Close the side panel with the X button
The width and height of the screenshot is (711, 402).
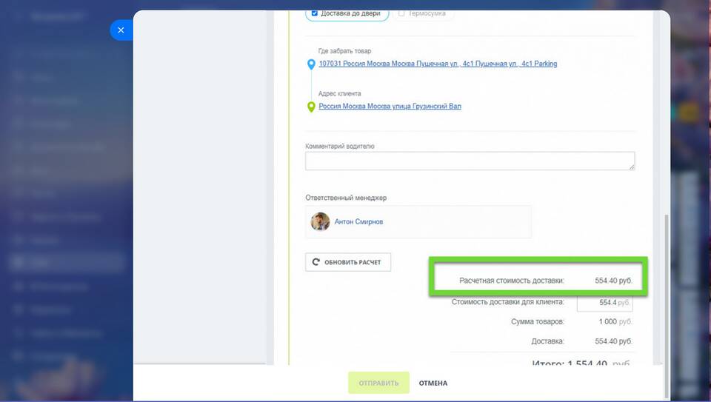(x=121, y=30)
